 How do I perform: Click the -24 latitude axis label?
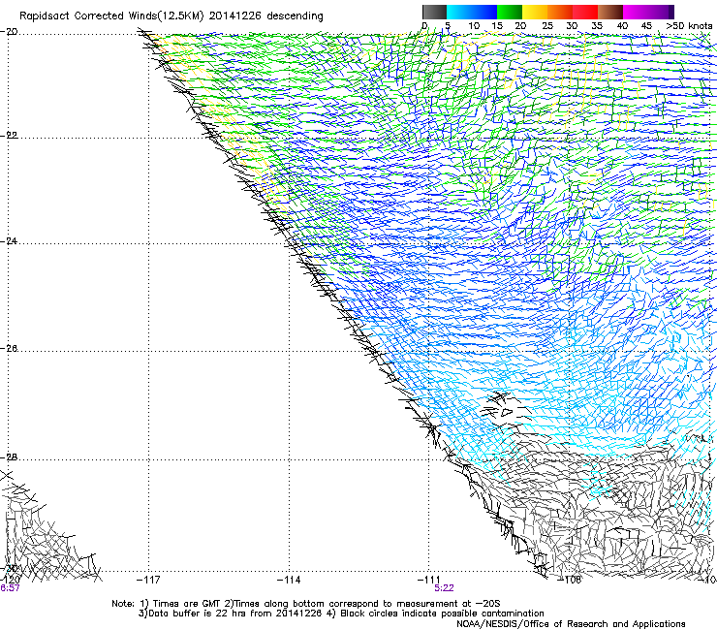(x=9, y=240)
